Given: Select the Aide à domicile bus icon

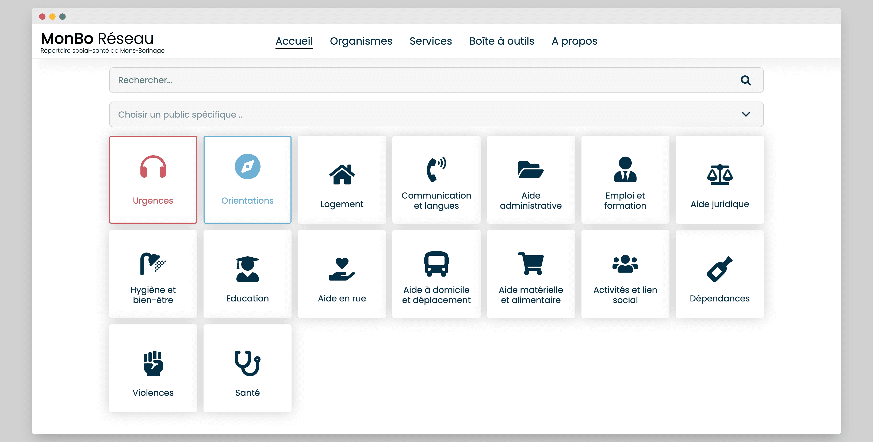Looking at the screenshot, I should 436,263.
